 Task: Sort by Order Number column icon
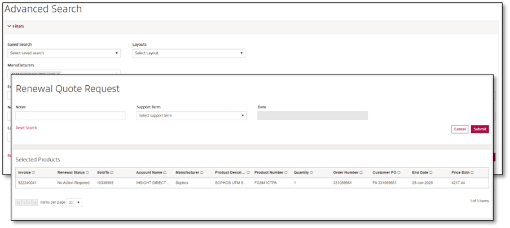click(x=361, y=173)
